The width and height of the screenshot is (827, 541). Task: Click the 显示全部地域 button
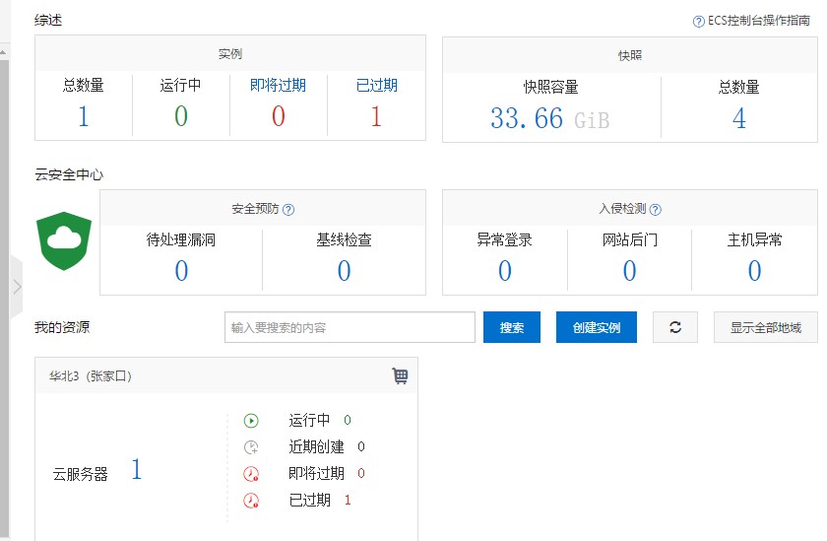(x=765, y=327)
